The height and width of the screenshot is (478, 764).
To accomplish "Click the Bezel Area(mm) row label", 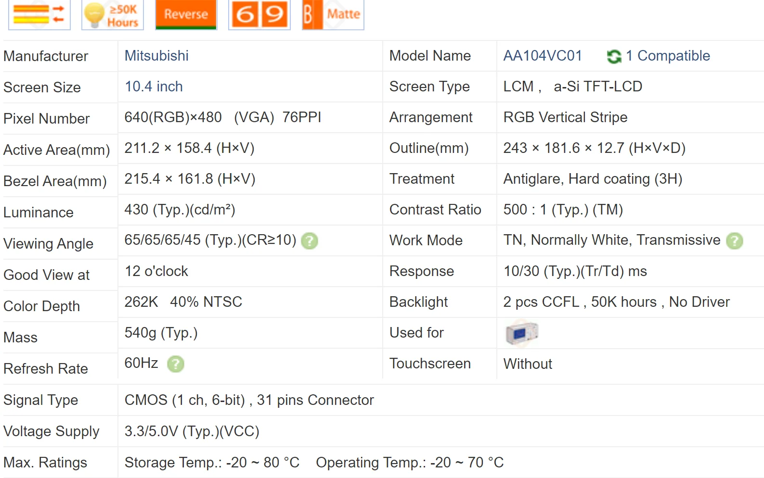I will point(55,181).
